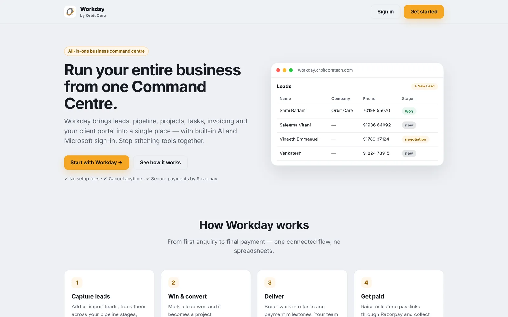
Task: Click the Phone column header
Action: pyautogui.click(x=369, y=99)
